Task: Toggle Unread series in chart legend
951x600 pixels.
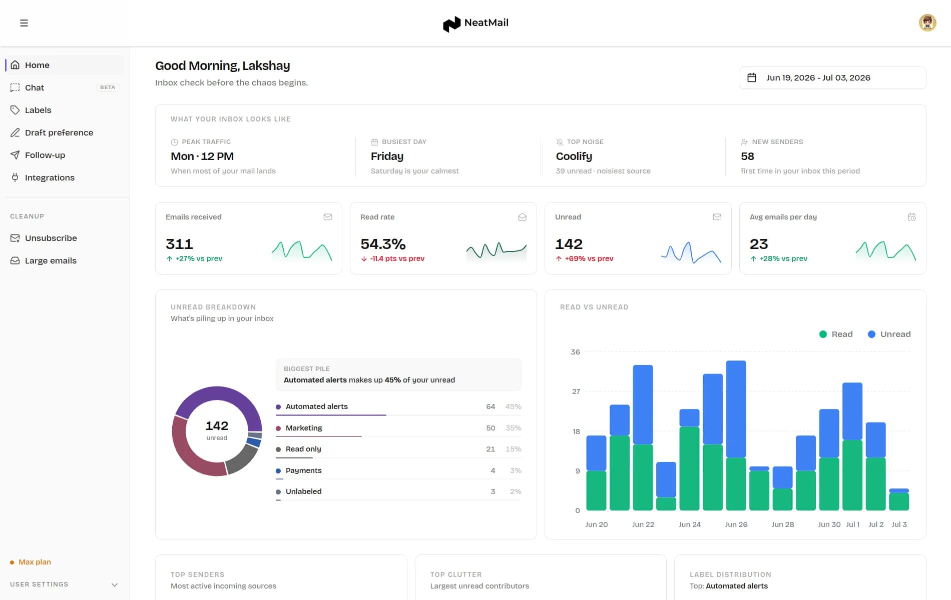Action: pos(889,334)
